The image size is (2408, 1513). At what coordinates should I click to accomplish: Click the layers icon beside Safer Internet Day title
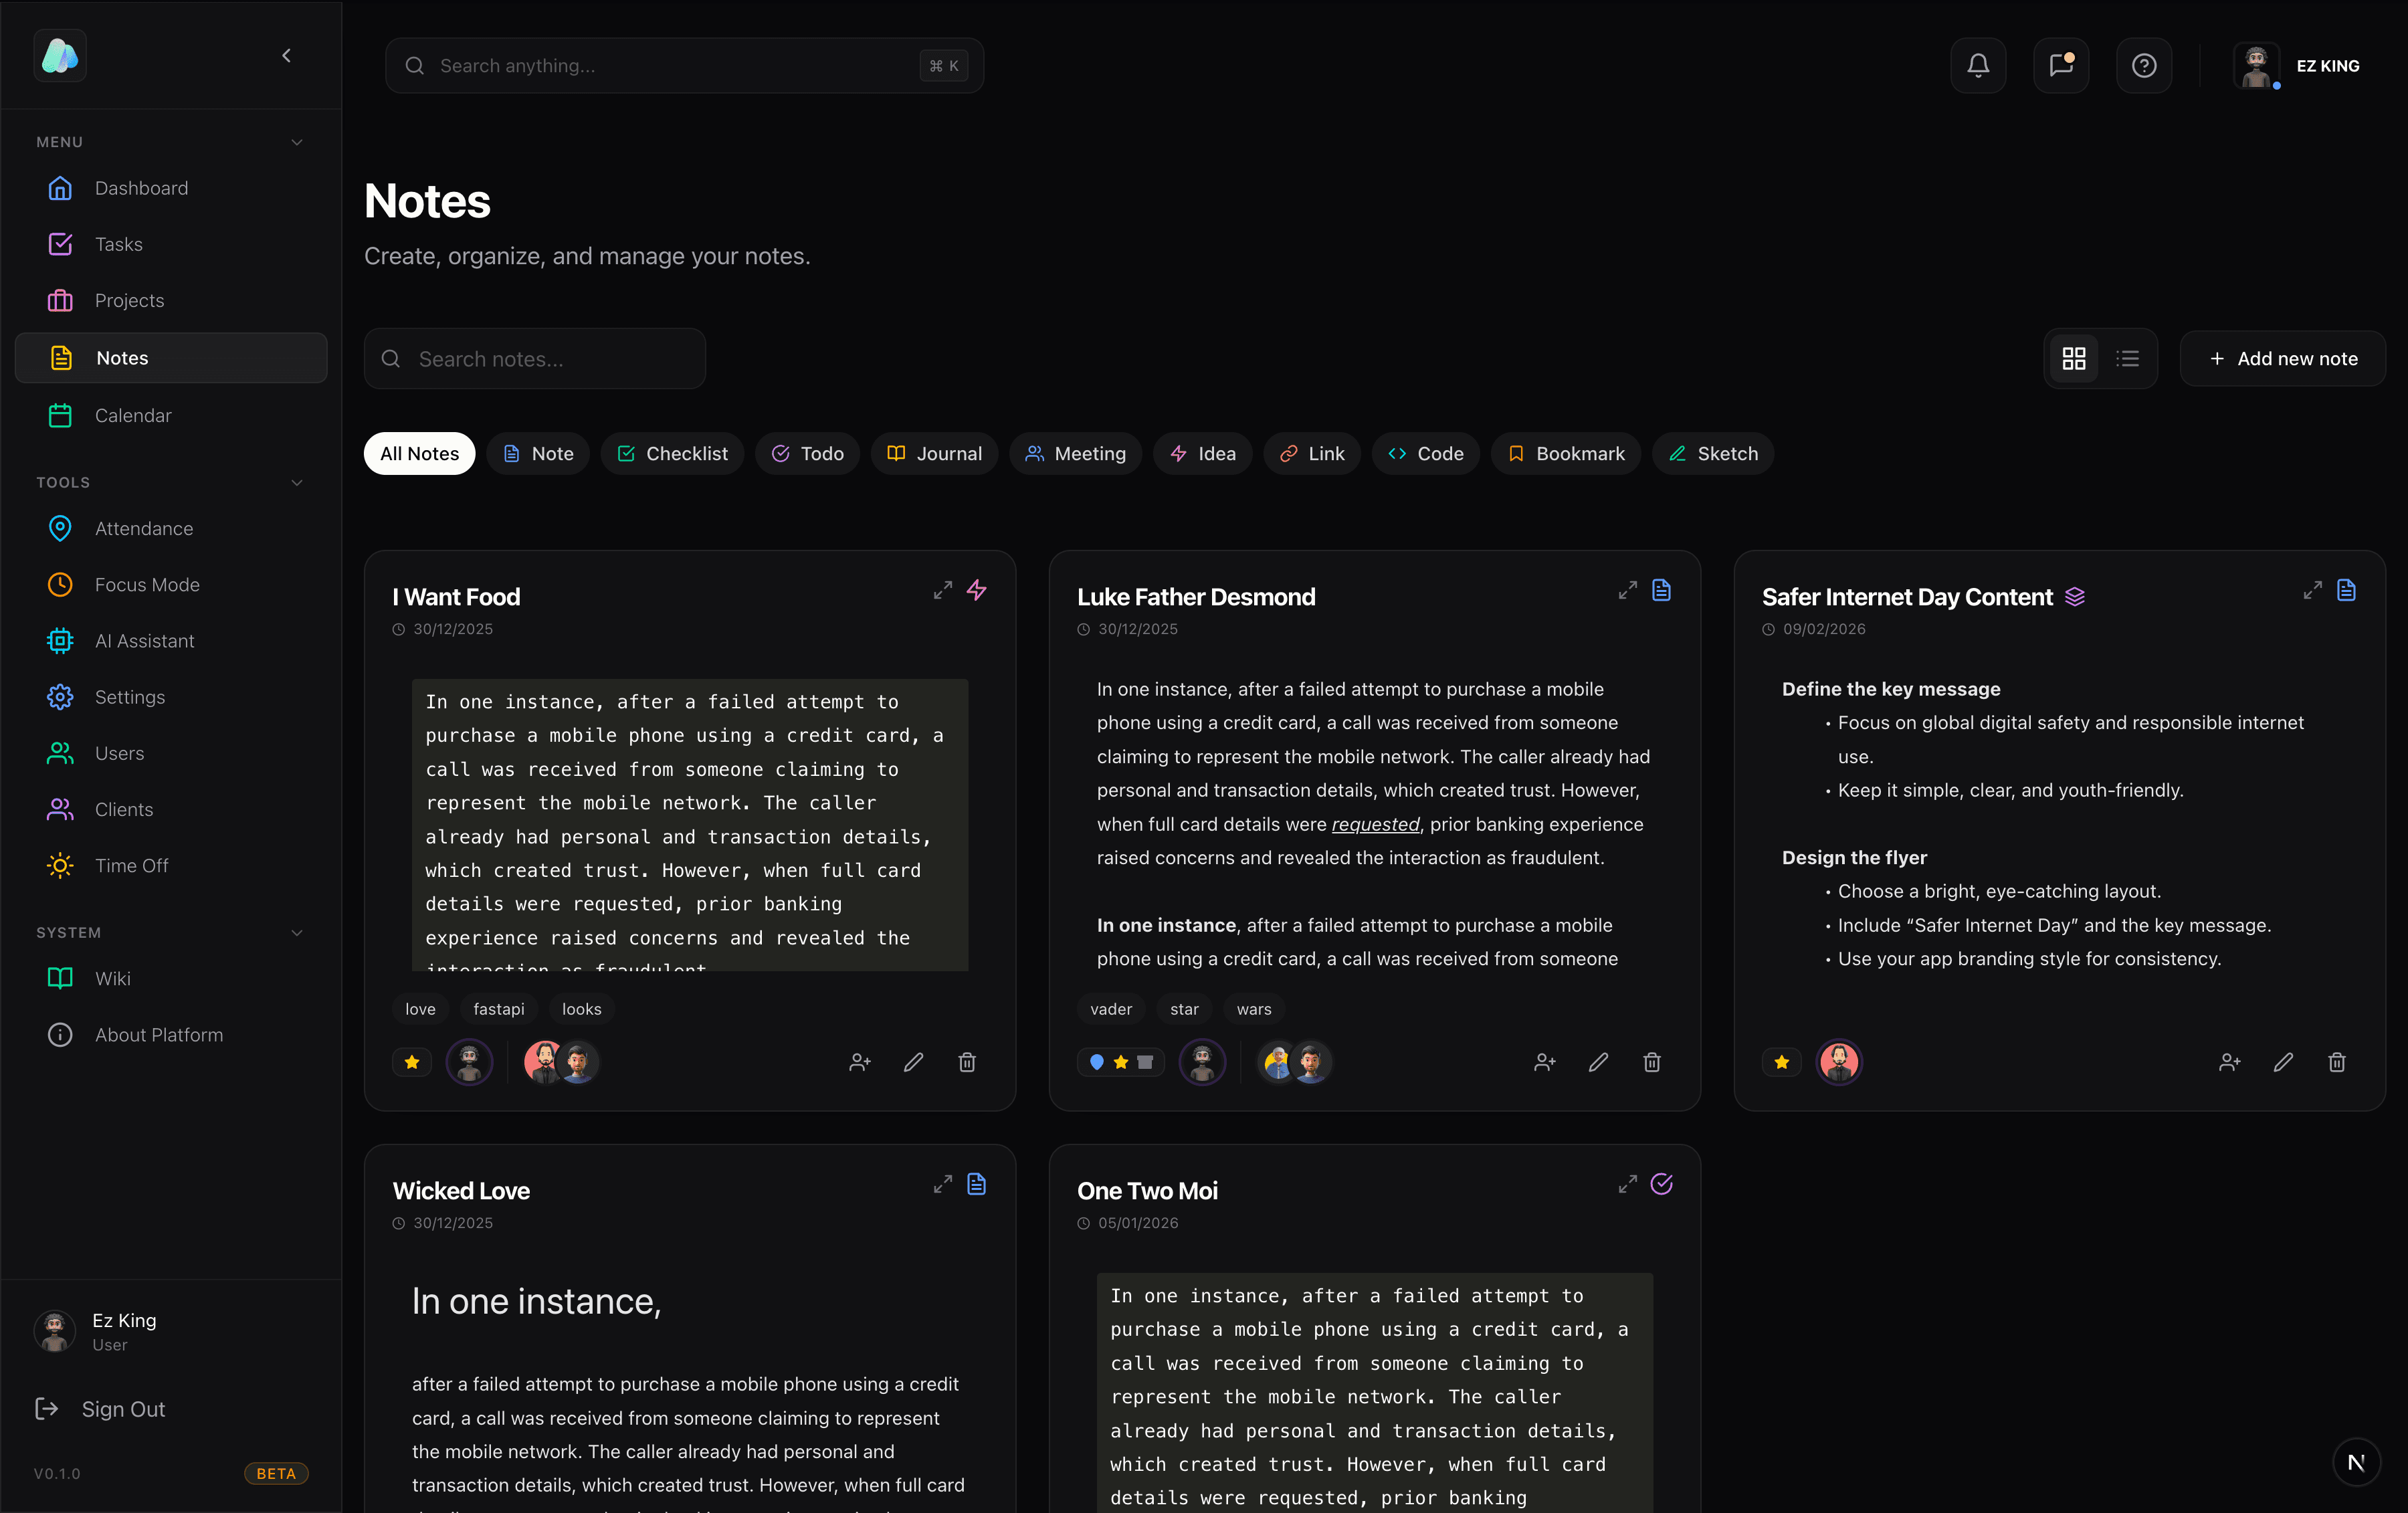click(2075, 597)
